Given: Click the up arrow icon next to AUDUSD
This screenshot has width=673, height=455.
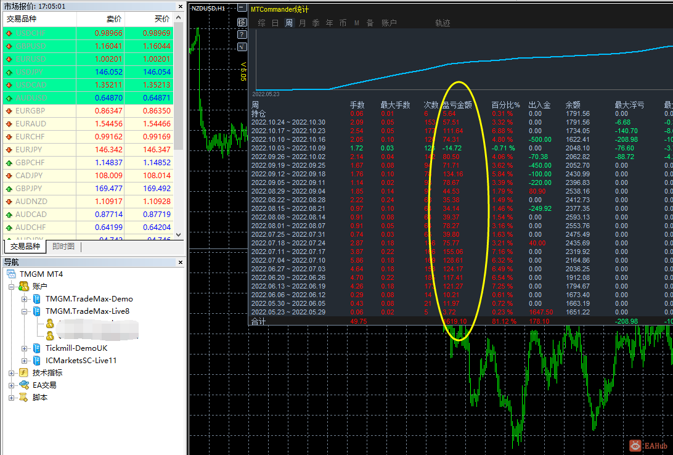Looking at the screenshot, I should 9,98.
